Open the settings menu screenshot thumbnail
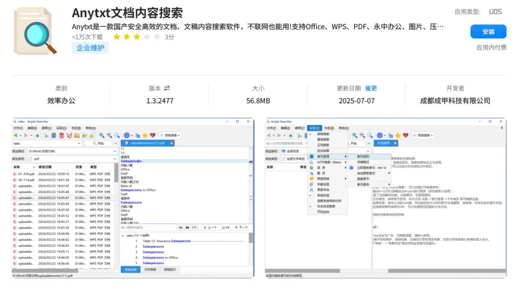Viewport: 519px width, 285px height. pos(385,198)
